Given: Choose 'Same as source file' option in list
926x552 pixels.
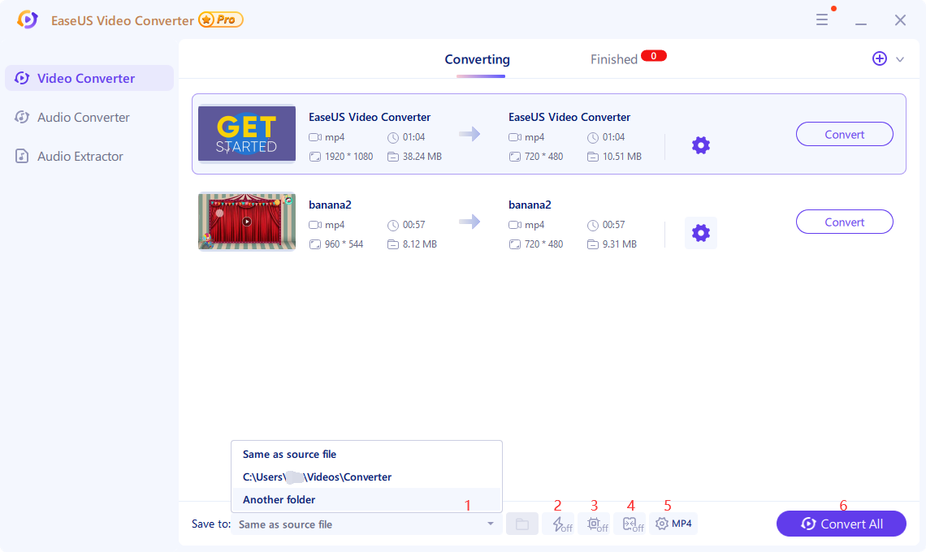Looking at the screenshot, I should [366, 454].
